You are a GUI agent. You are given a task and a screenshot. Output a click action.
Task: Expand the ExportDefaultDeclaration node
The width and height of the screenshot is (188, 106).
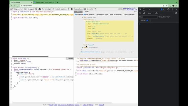pyautogui.click(x=91, y=52)
